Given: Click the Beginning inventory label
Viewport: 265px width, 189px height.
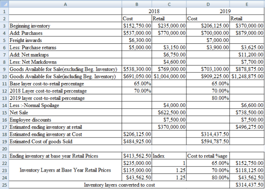Looking at the screenshot, I should 30,26.
